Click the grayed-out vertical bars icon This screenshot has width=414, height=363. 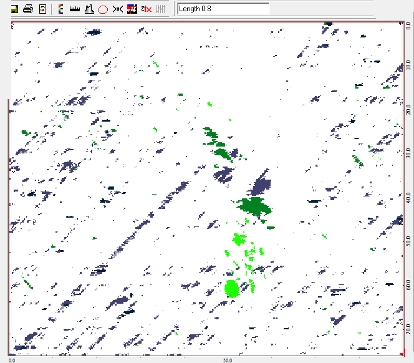coord(160,9)
